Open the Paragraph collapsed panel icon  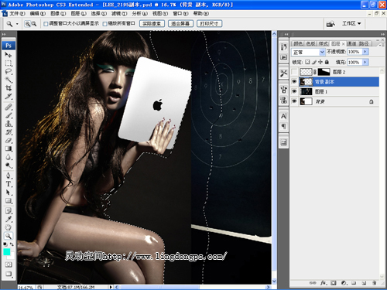(284, 126)
